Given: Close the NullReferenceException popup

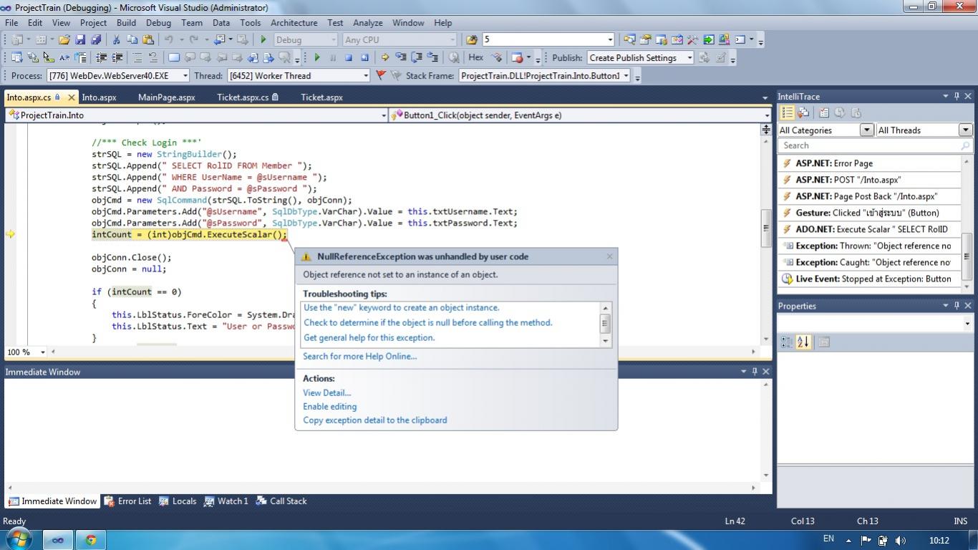Looking at the screenshot, I should point(609,256).
